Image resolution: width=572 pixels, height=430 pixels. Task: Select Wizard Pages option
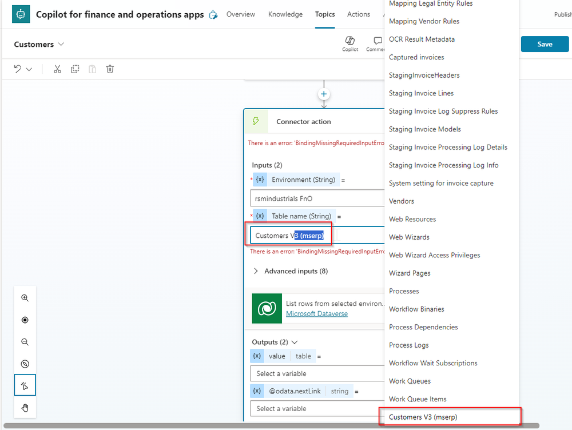pos(452,273)
